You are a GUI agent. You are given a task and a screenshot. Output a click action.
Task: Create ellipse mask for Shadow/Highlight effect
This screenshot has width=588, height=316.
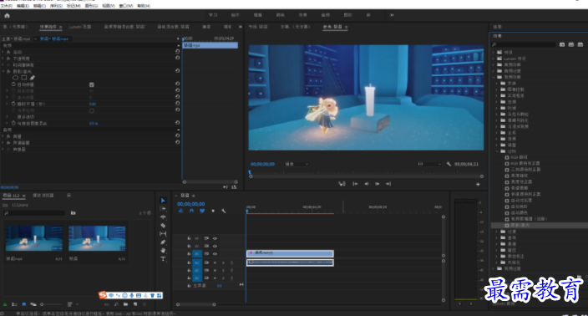tap(15, 78)
